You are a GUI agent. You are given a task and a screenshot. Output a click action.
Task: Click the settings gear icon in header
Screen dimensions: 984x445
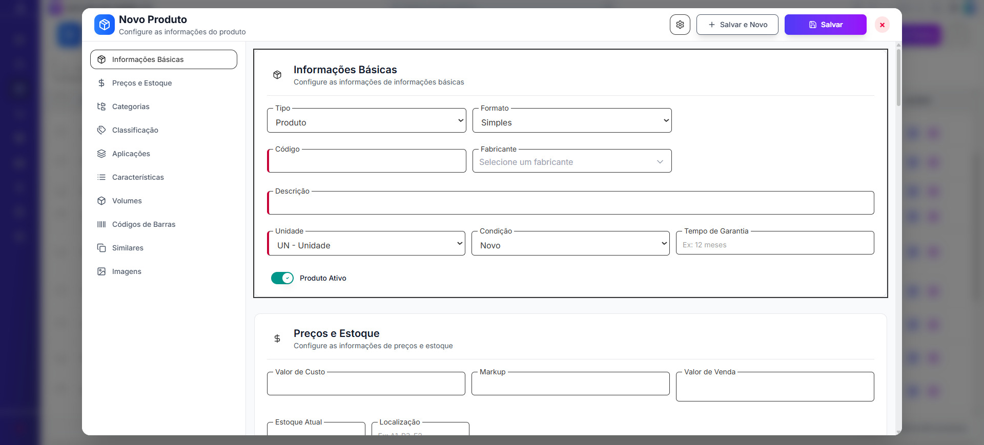click(680, 25)
